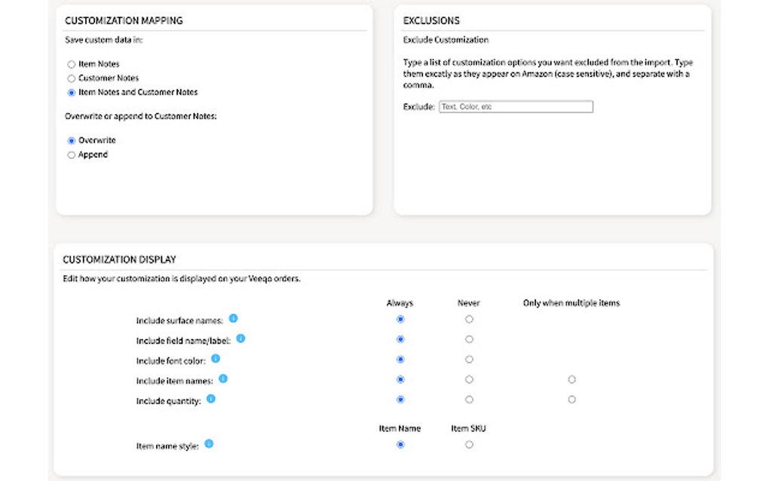Image resolution: width=769 pixels, height=481 pixels.
Task: Select the Overwrite radio option
Action: (72, 141)
